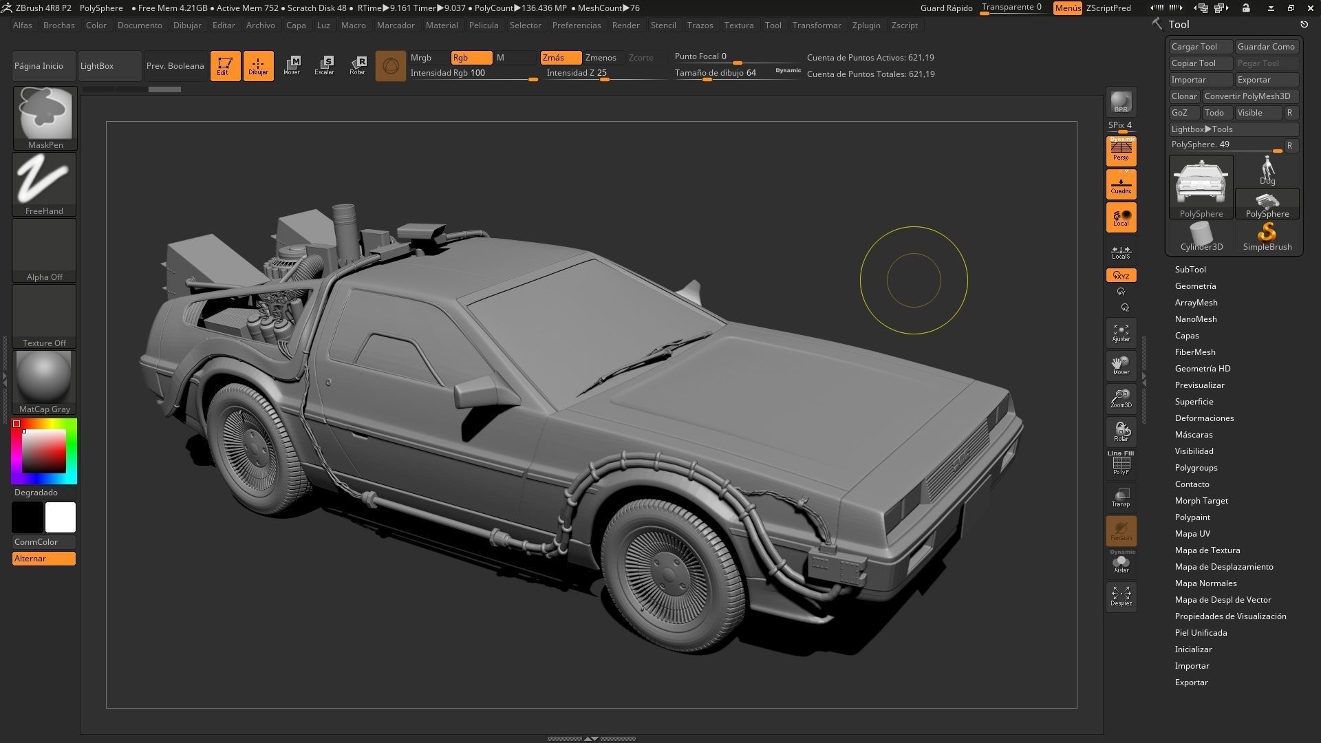Expand the Geometría section
The height and width of the screenshot is (743, 1321).
point(1196,286)
